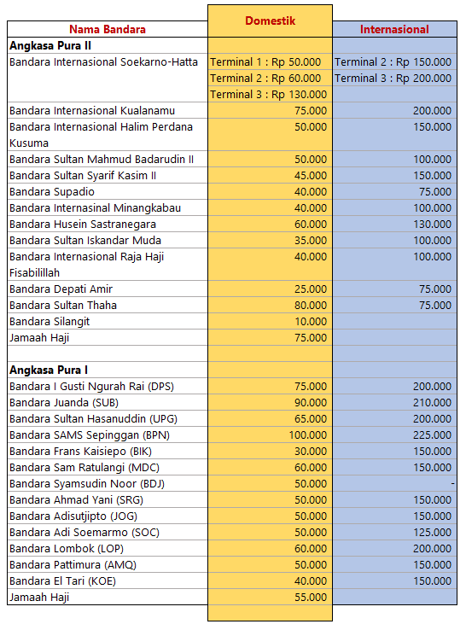Select Terminal 3 : Rp 130.000 cell
Viewport: 466px width, 630px height.
coord(268,95)
